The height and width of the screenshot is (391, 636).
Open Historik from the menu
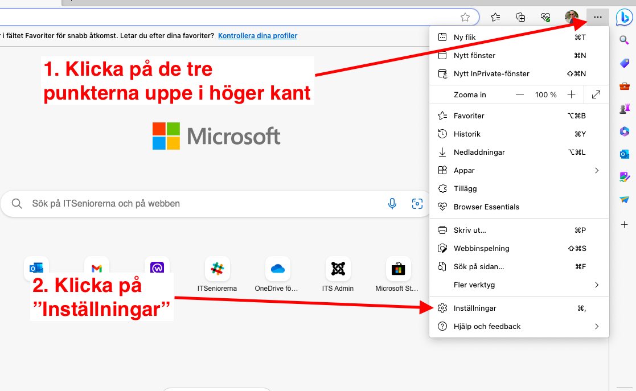pos(519,134)
